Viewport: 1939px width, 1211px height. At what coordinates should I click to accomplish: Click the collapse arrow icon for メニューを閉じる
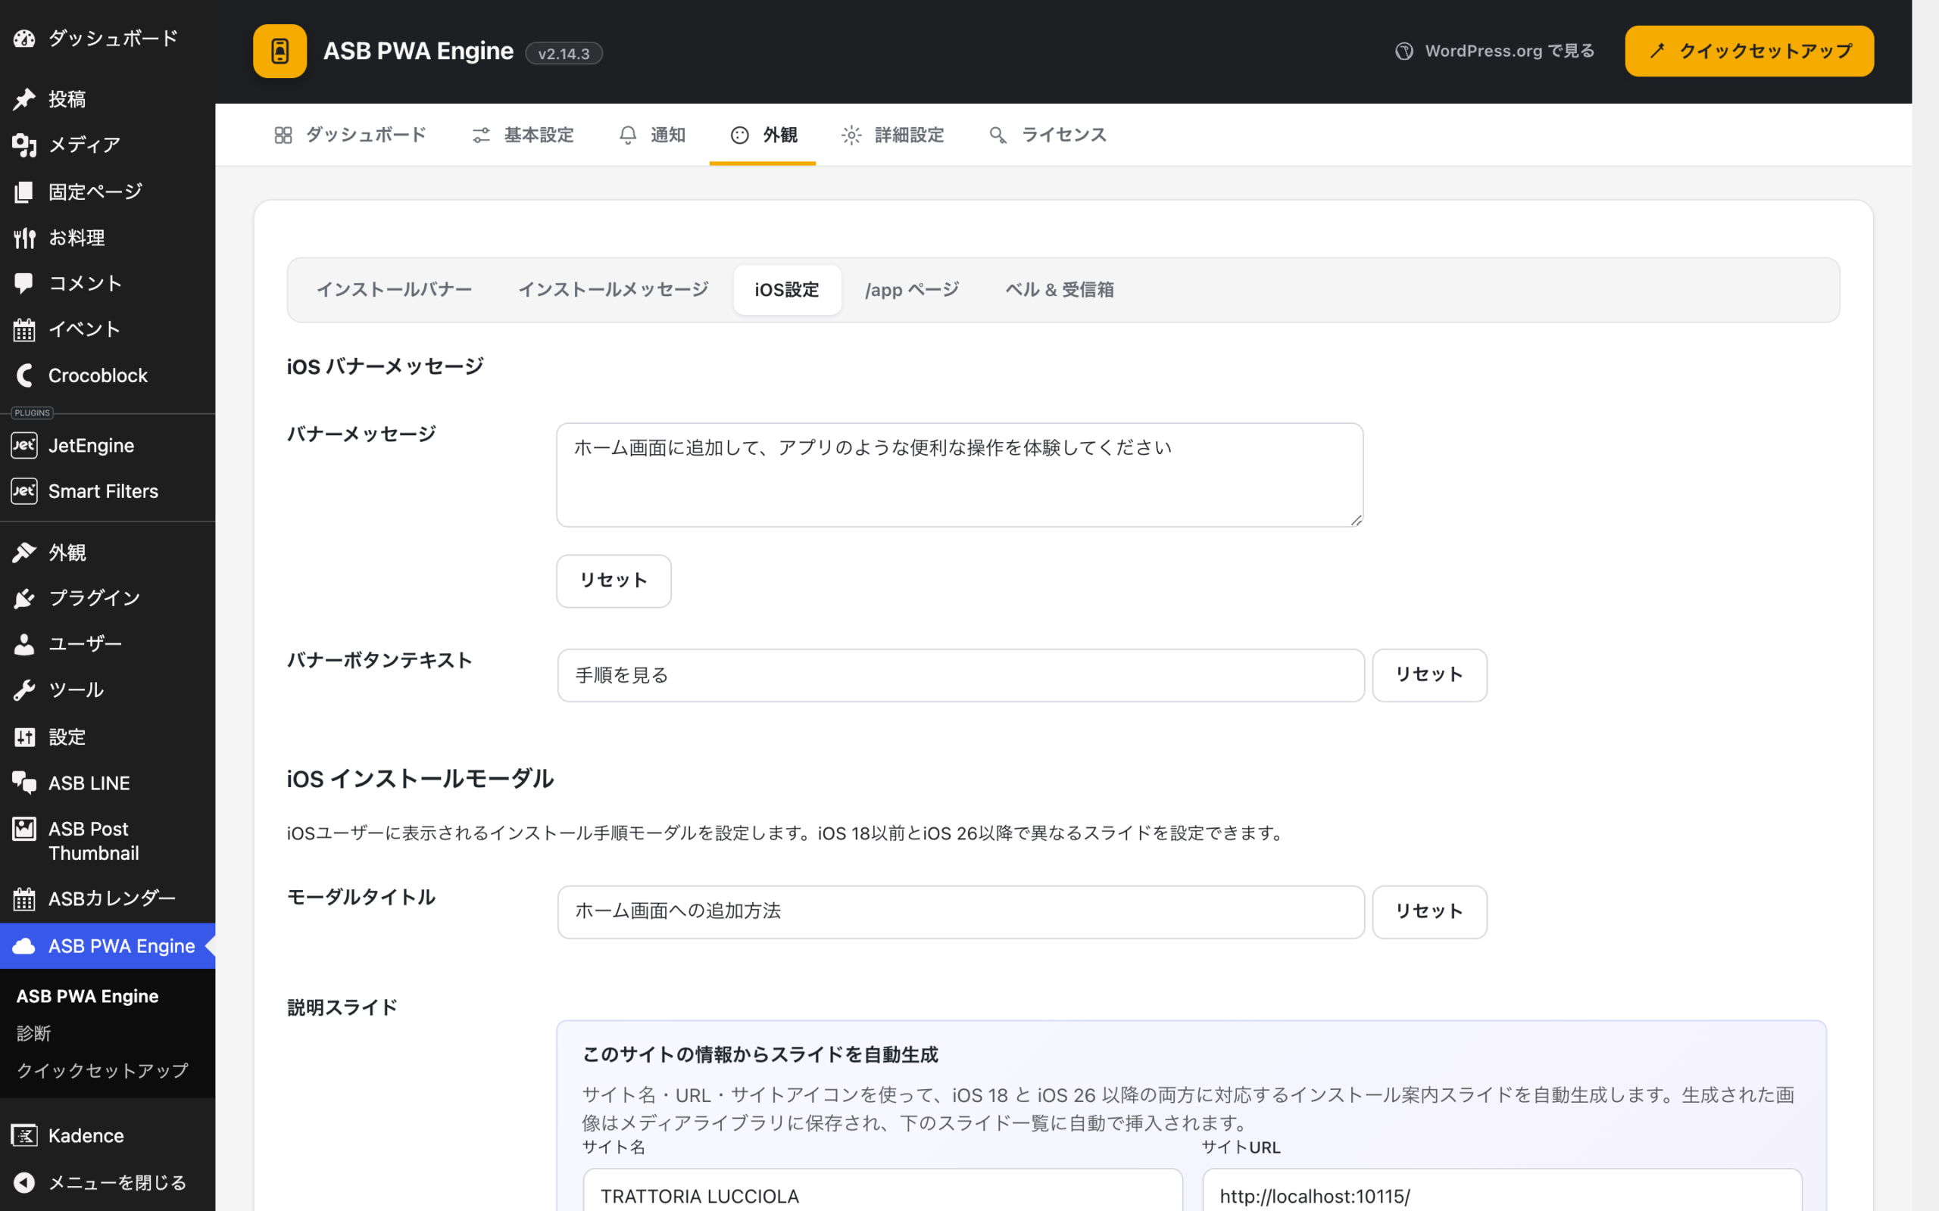24,1182
